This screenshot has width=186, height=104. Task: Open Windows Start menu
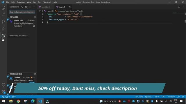click(x=3, y=101)
